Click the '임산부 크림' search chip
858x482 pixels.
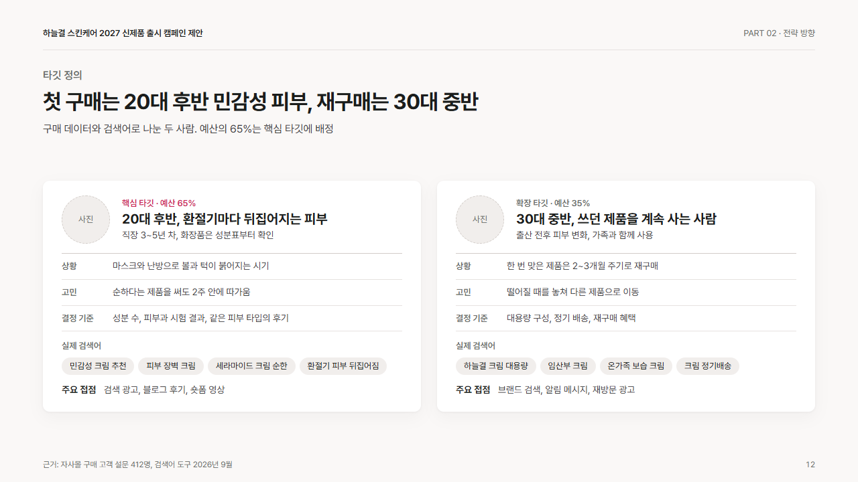click(568, 366)
